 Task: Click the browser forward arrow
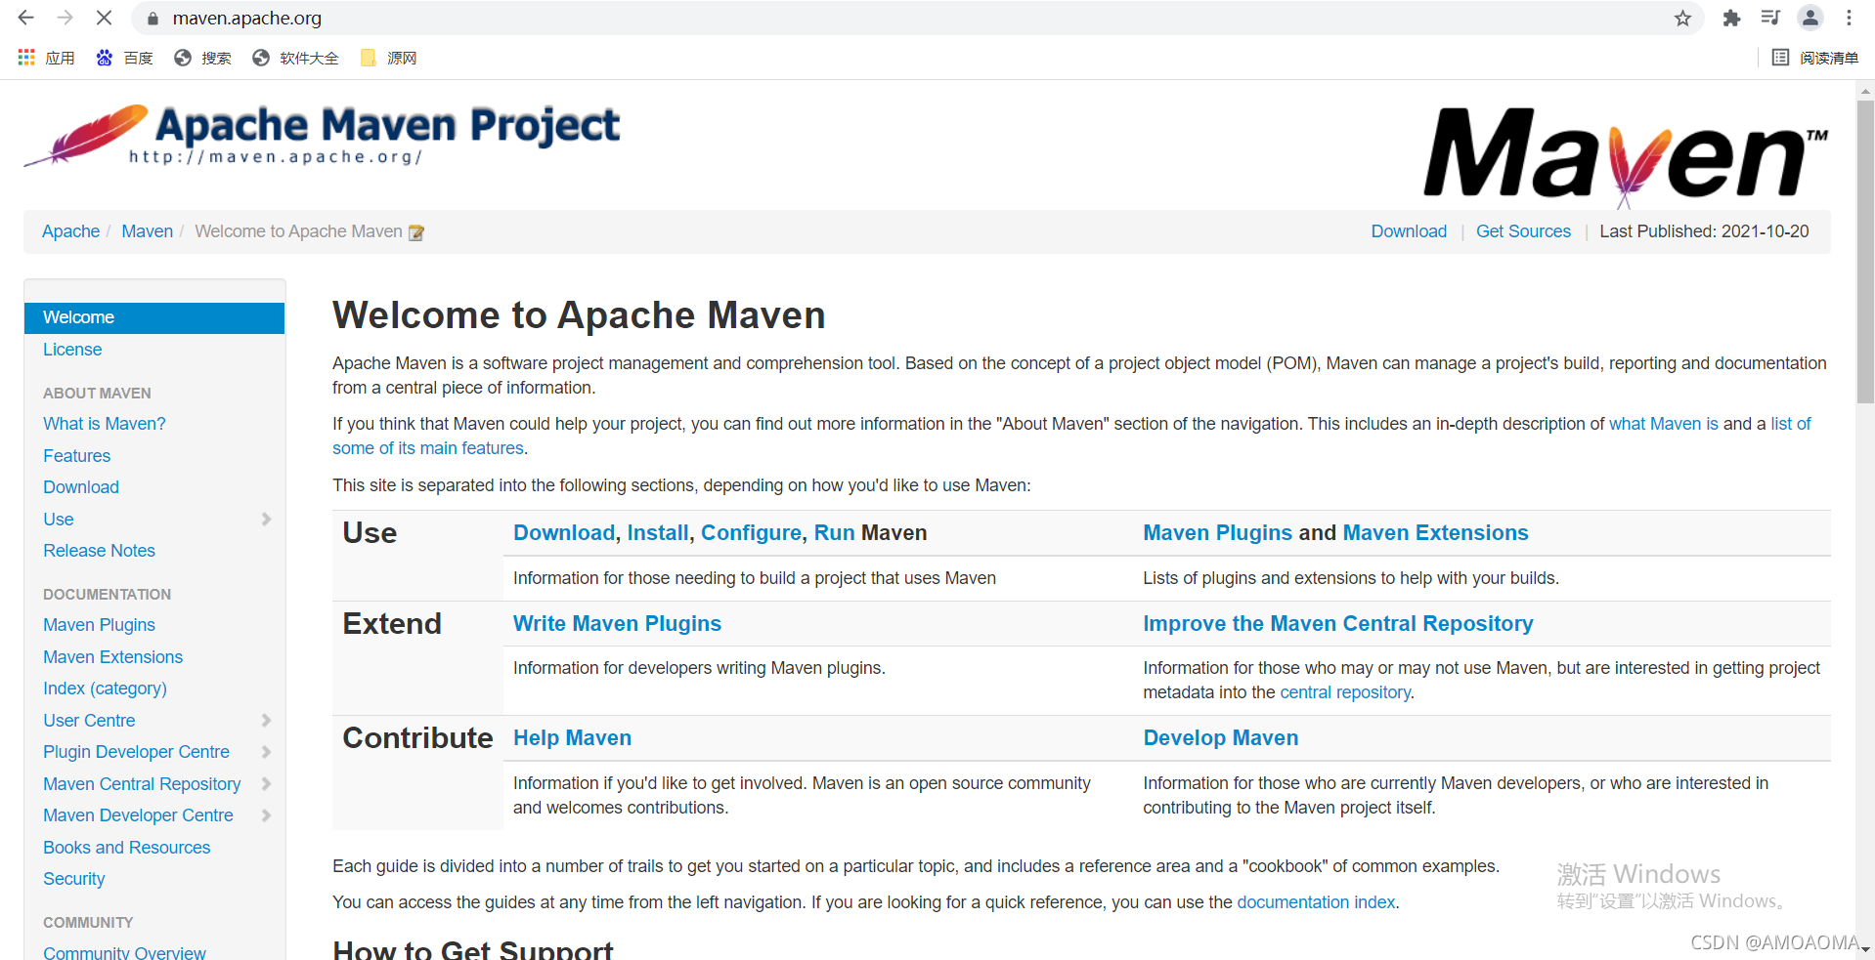65,18
